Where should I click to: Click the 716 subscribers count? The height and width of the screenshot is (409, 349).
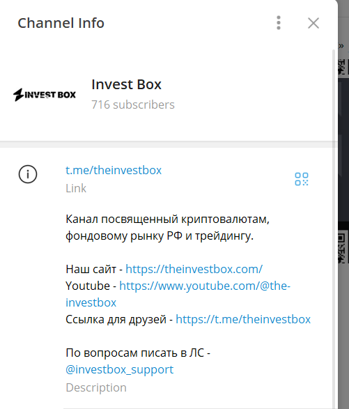pos(133,105)
